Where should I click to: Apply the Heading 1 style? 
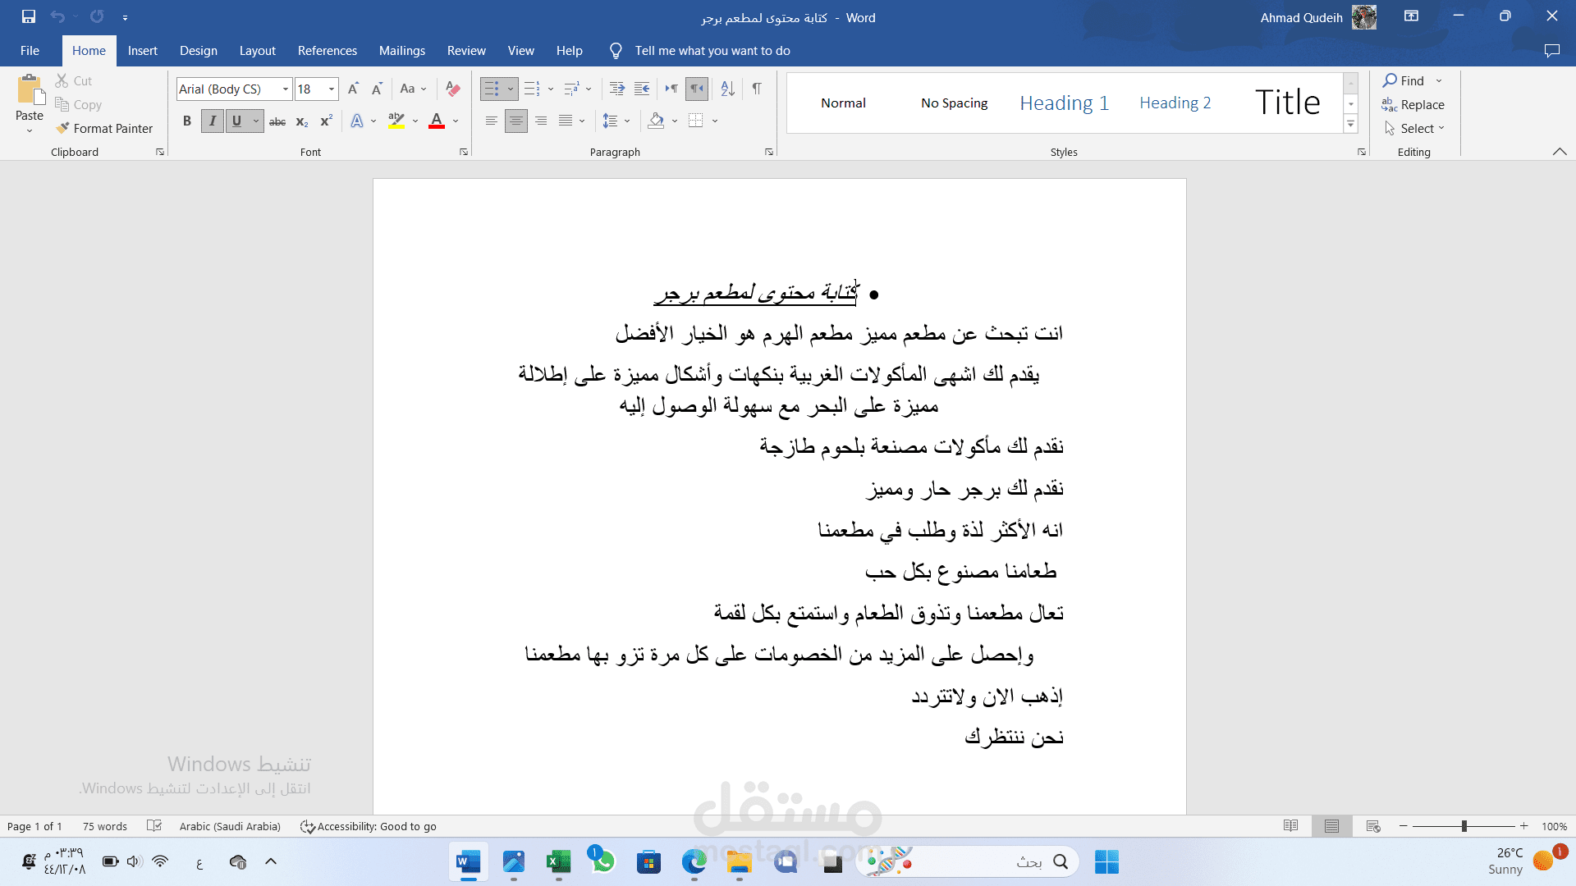(1064, 103)
